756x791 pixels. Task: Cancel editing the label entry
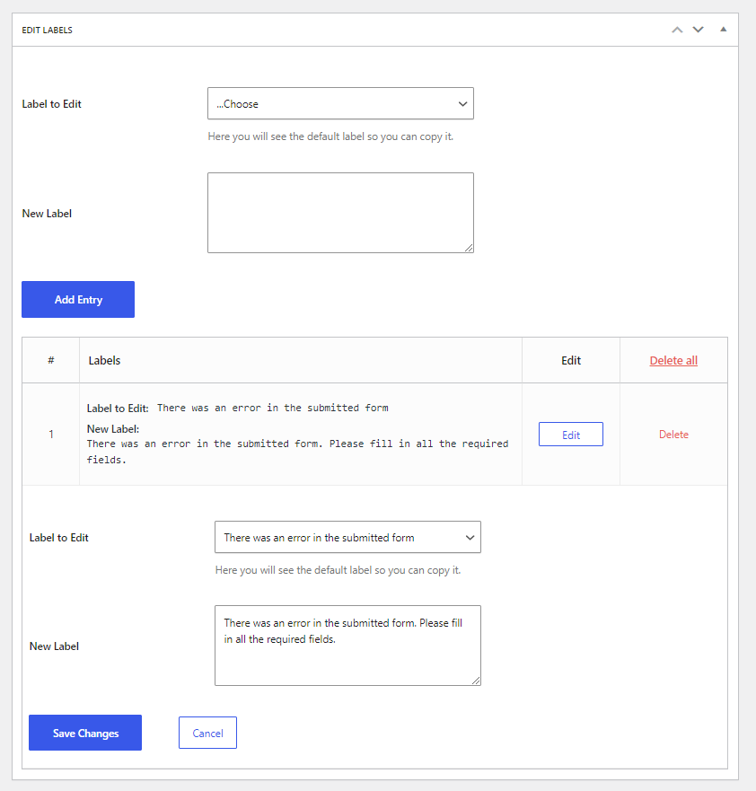pyautogui.click(x=207, y=733)
